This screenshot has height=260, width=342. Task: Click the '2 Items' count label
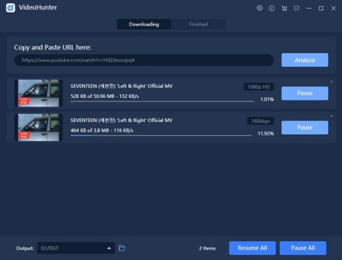pos(207,248)
